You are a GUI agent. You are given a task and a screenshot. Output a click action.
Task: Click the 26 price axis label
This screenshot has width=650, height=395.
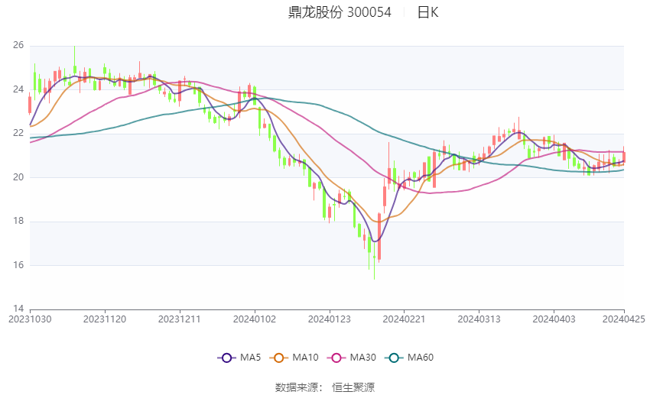pos(18,45)
